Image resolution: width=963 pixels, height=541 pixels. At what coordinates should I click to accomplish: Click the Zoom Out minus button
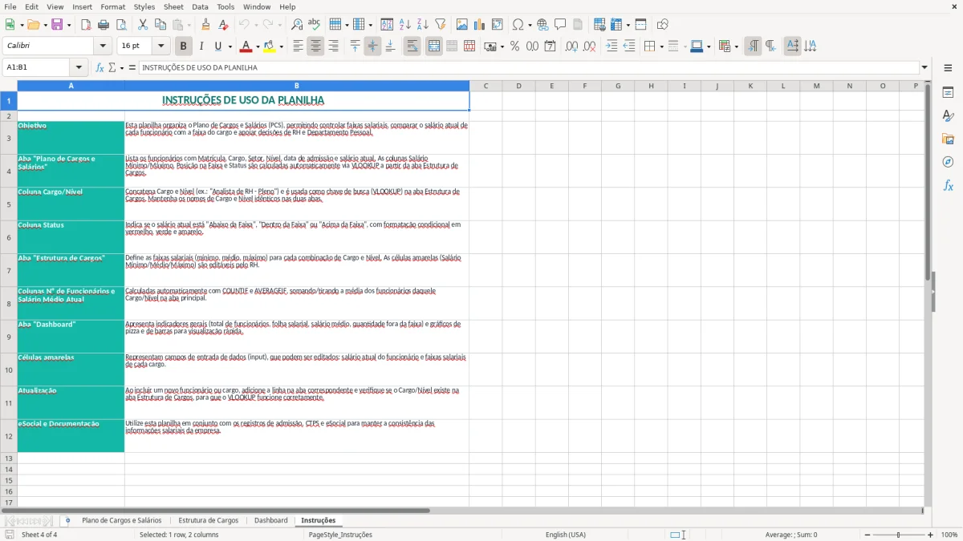(x=867, y=535)
